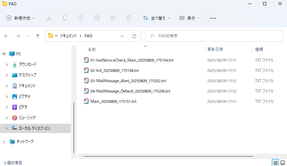Click the ネットワーク network icon

click(x=12, y=142)
